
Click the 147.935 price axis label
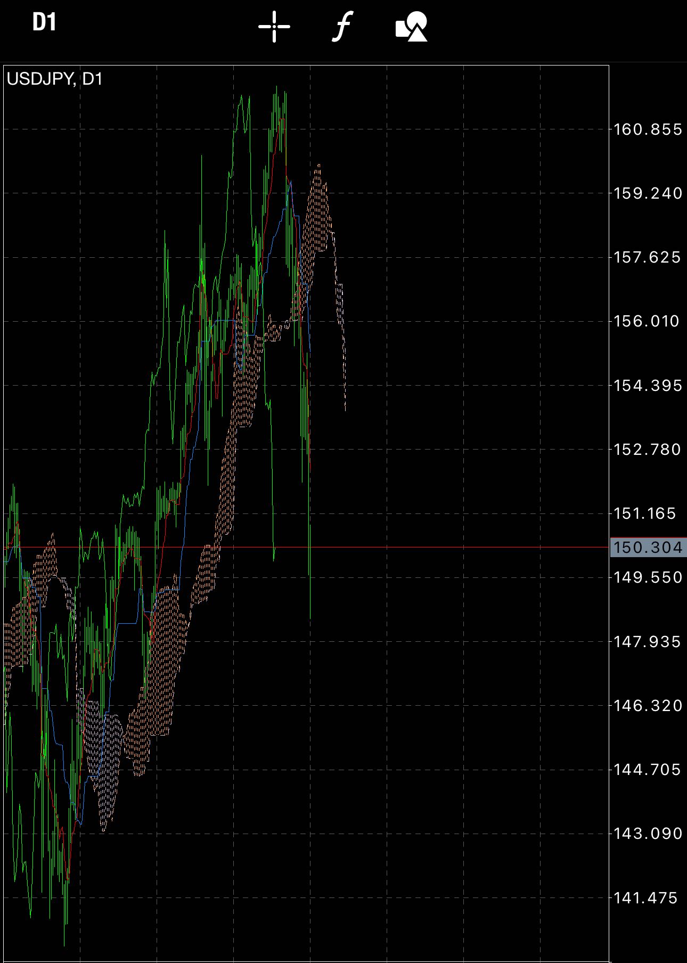click(x=648, y=642)
